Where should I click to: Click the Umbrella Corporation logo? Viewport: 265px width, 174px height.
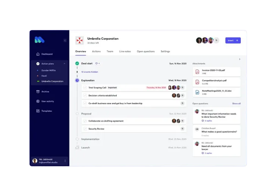click(x=79, y=40)
